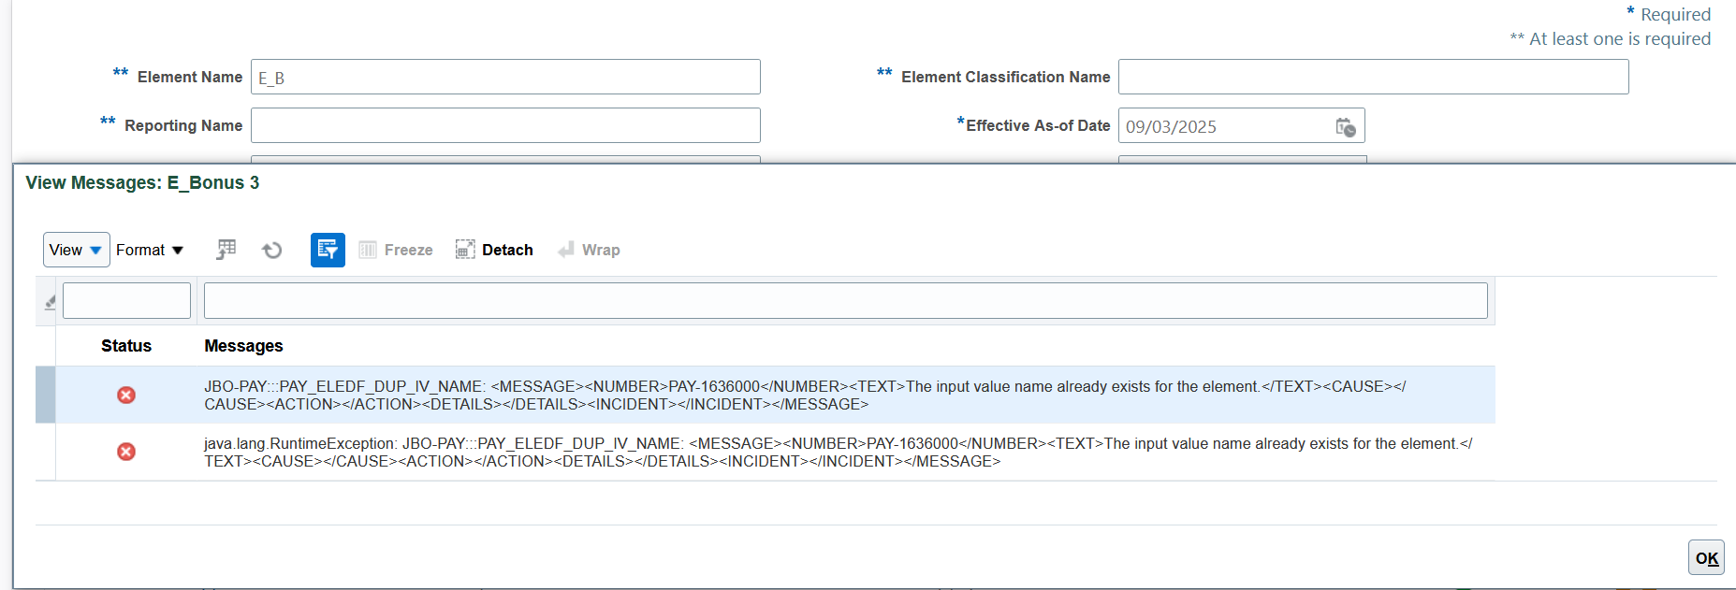Image resolution: width=1736 pixels, height=590 pixels.
Task: Click the Effective As-of Date label
Action: coord(1038,125)
